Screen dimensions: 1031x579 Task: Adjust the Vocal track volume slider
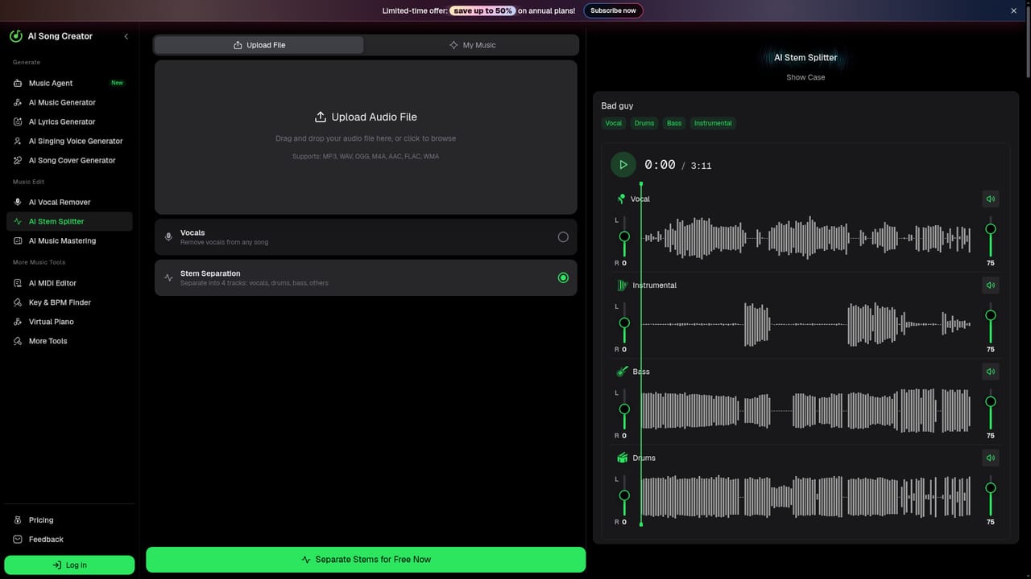click(991, 236)
